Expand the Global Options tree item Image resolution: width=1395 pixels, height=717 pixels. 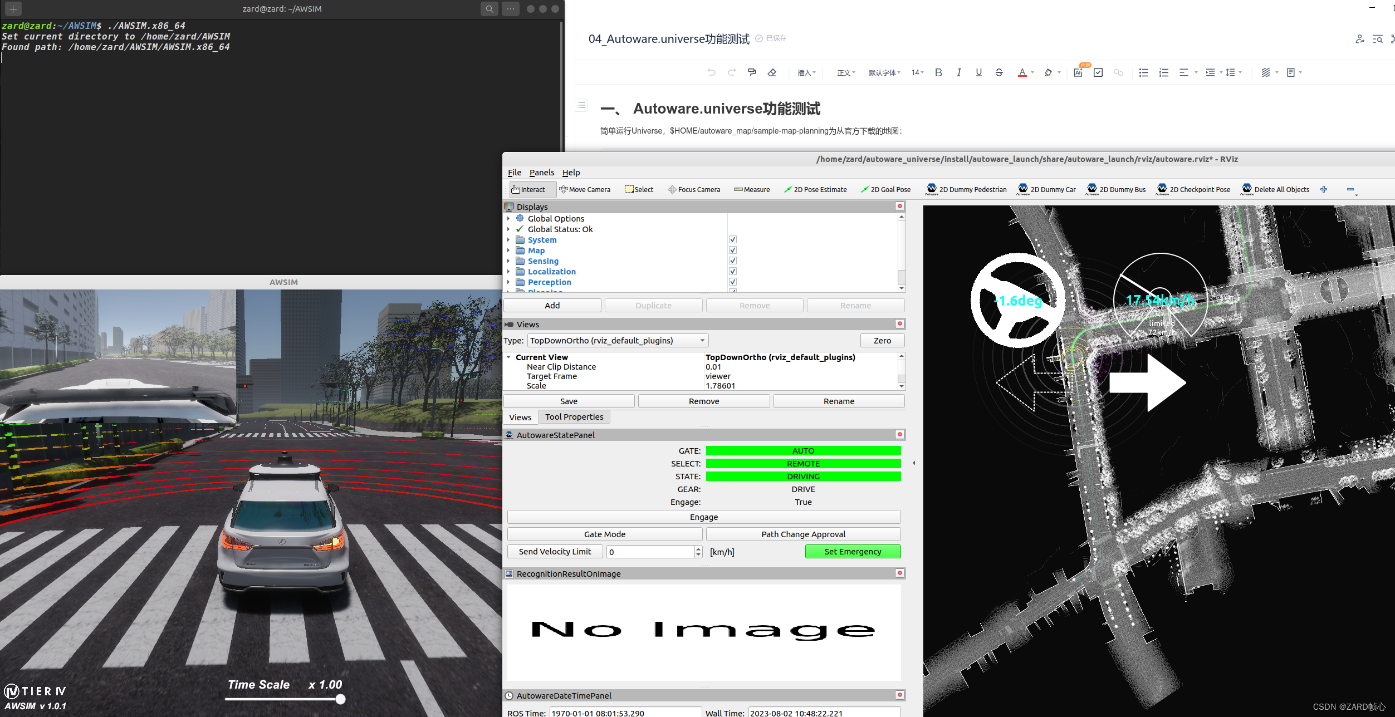coord(508,219)
